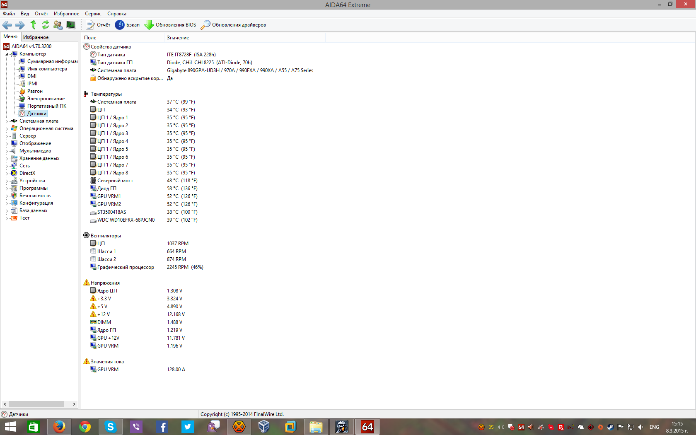
Task: Select the База данных tree item
Action: tap(33, 210)
